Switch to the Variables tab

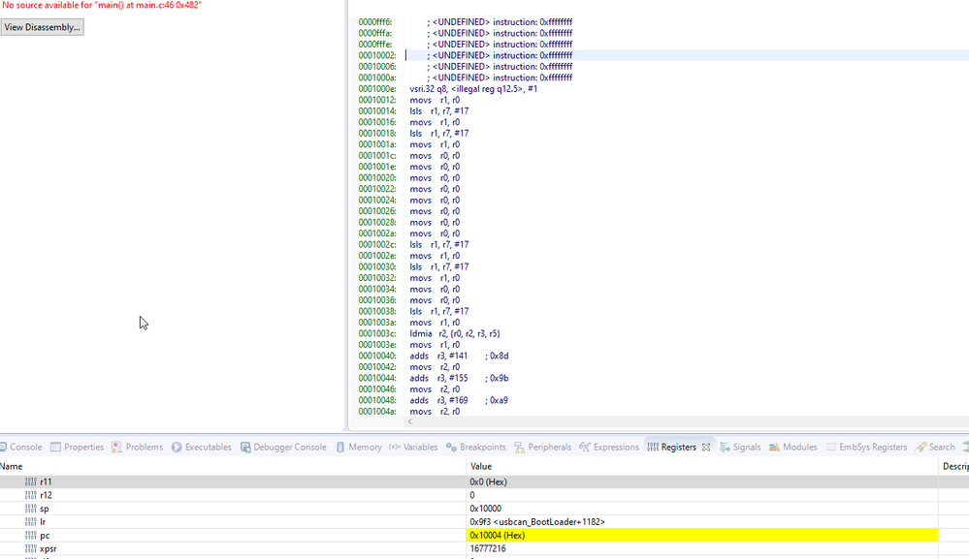422,447
